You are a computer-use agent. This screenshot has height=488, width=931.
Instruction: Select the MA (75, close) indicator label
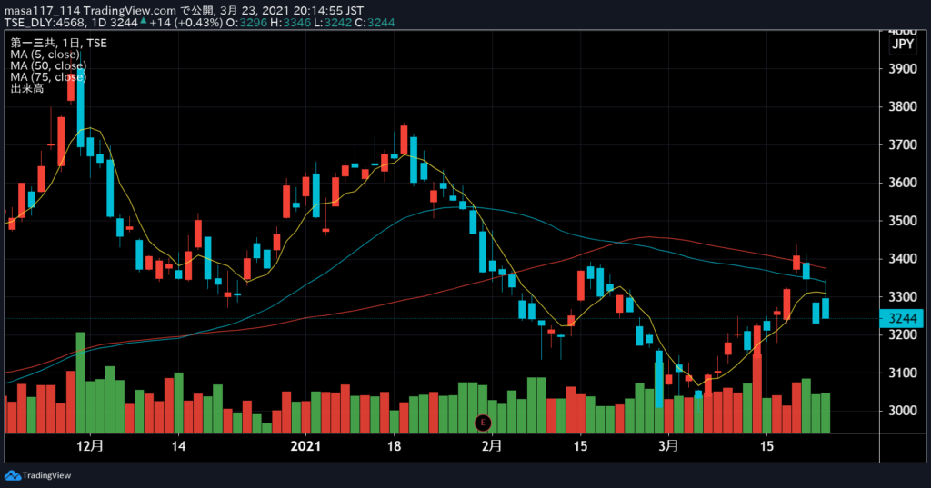click(x=48, y=76)
